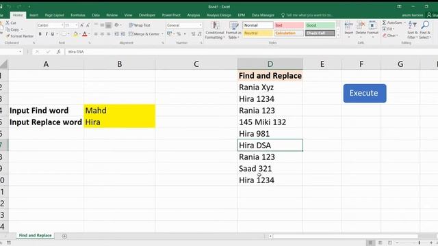Viewport: 438px width, 246px height.
Task: Apply the Normal cell style
Action: pos(258,25)
